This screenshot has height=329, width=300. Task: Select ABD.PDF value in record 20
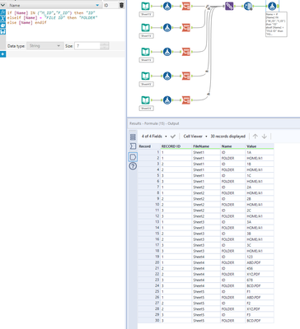click(260, 262)
